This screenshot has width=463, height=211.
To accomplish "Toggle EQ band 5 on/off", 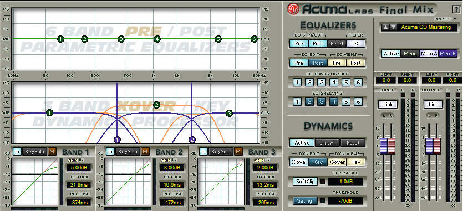I will [x=346, y=83].
